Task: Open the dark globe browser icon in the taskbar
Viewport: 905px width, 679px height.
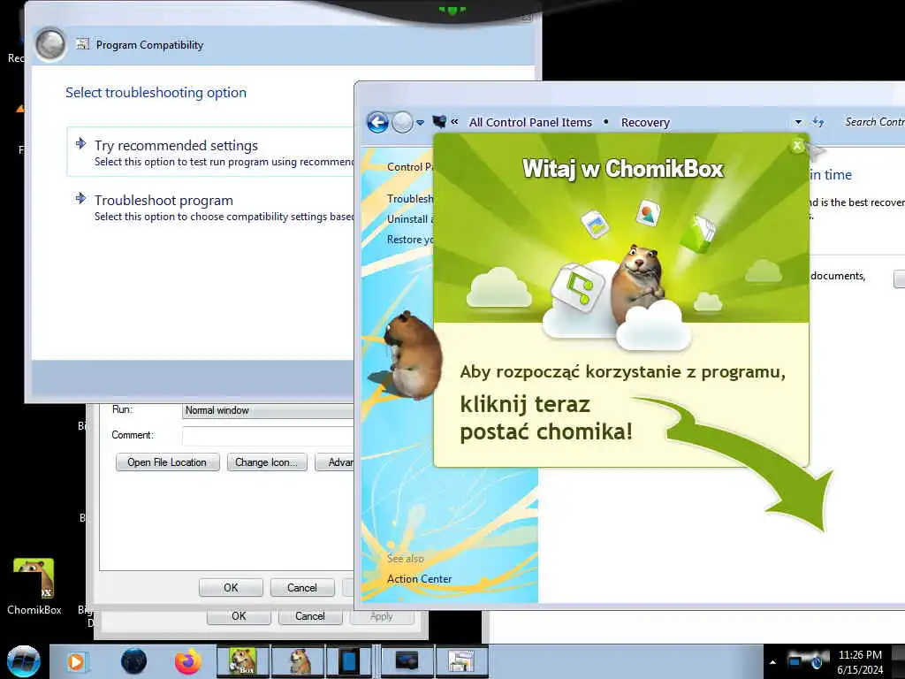Action: point(134,661)
